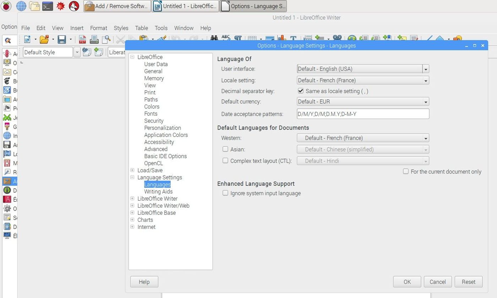
Task: Open the File menu in Writer
Action: [26, 28]
